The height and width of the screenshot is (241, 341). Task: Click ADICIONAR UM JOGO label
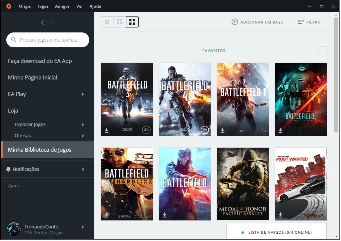[262, 22]
